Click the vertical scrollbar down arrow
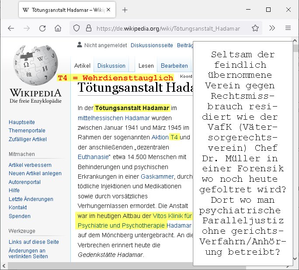This screenshot has width=299, height=270. click(x=295, y=259)
